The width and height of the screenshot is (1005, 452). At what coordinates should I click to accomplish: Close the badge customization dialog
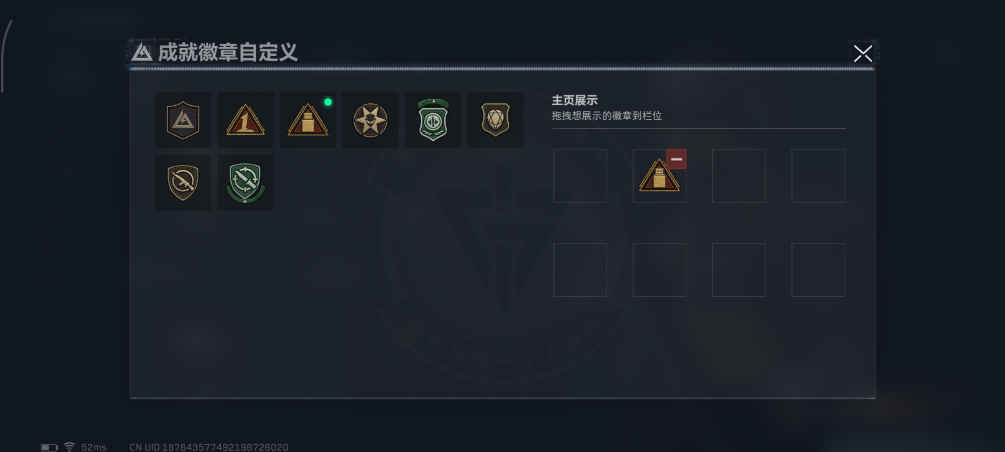[x=863, y=54]
